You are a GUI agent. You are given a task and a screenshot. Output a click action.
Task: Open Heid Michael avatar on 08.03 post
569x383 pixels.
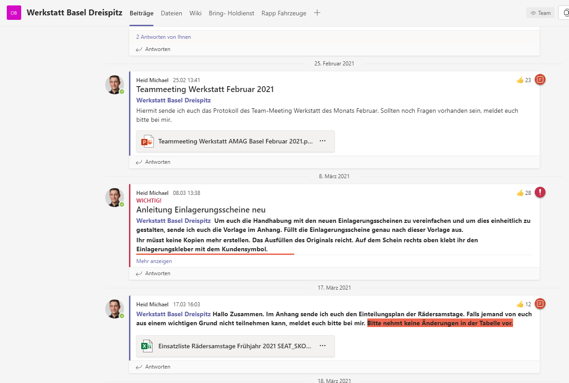point(115,198)
